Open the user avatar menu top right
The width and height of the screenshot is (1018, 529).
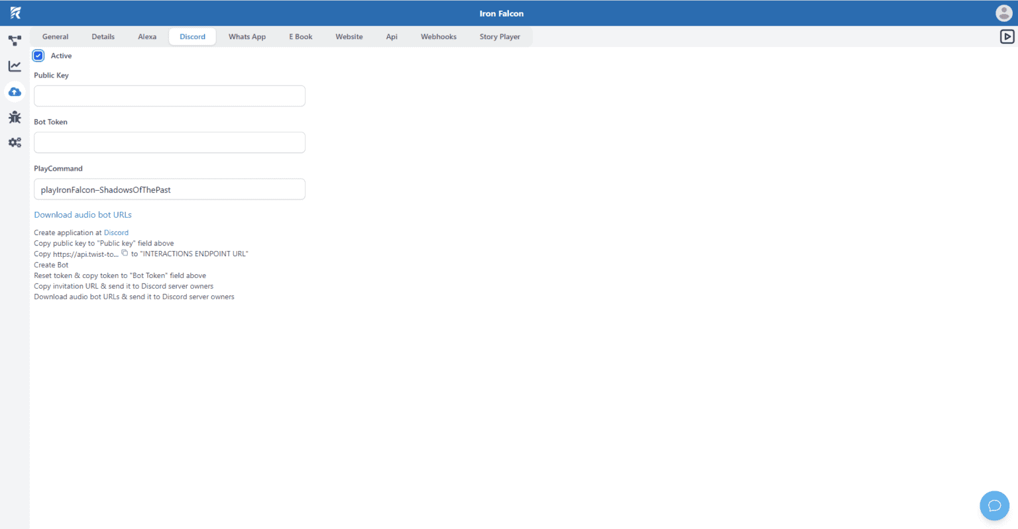point(1003,13)
